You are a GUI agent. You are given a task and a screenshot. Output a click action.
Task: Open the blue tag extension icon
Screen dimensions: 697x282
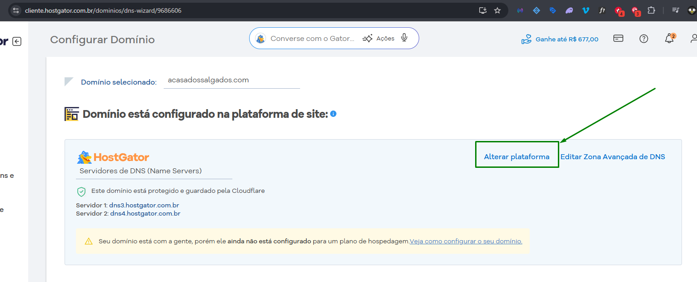(x=553, y=10)
